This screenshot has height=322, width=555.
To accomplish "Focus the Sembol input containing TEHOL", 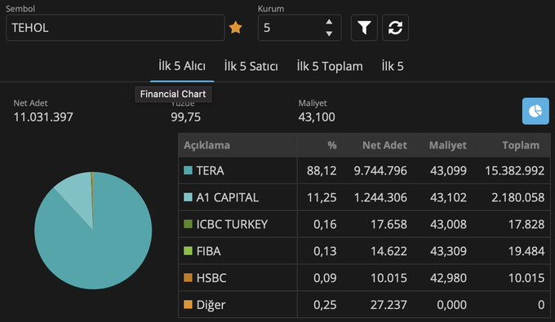I will tap(115, 28).
